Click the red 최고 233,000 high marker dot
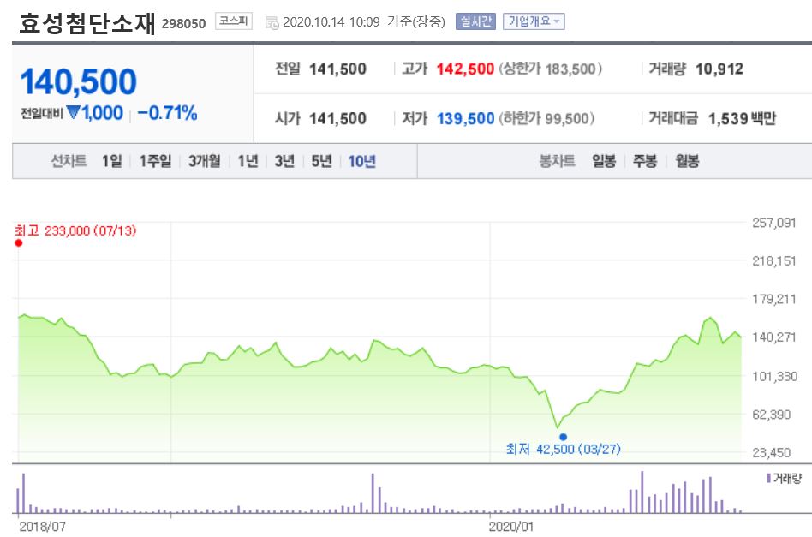Image resolution: width=812 pixels, height=537 pixels. tap(19, 243)
